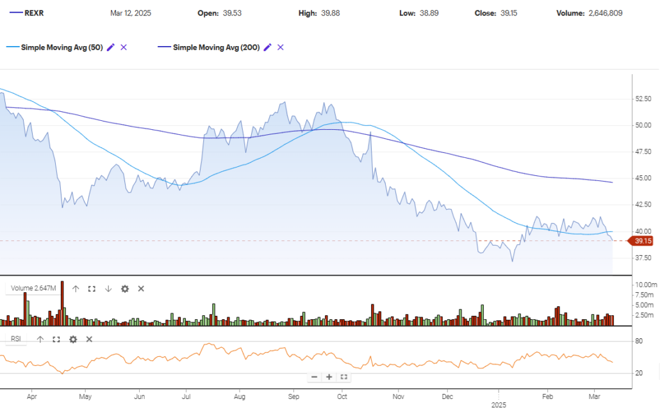Viewport: 660px width, 408px height.
Task: Click the 47.50 price axis label
Action: [x=643, y=152]
